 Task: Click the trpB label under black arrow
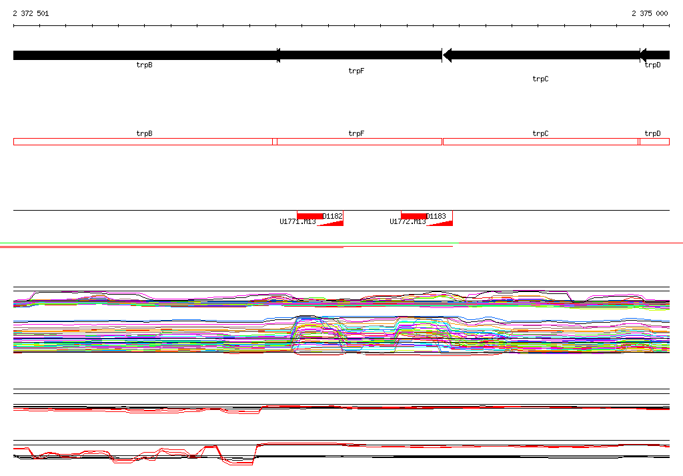pyautogui.click(x=144, y=65)
